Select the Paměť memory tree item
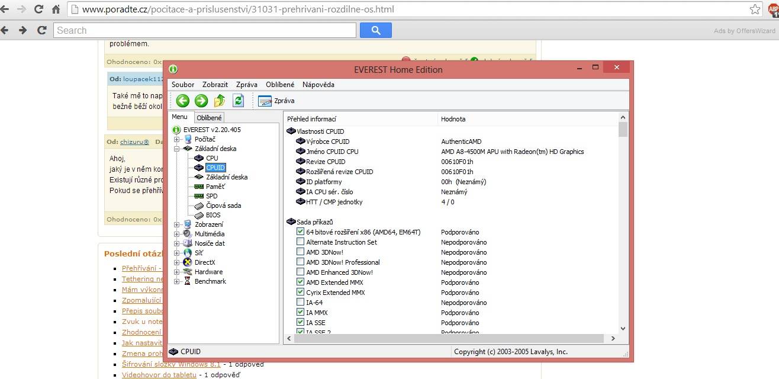The image size is (779, 379). pyautogui.click(x=215, y=187)
